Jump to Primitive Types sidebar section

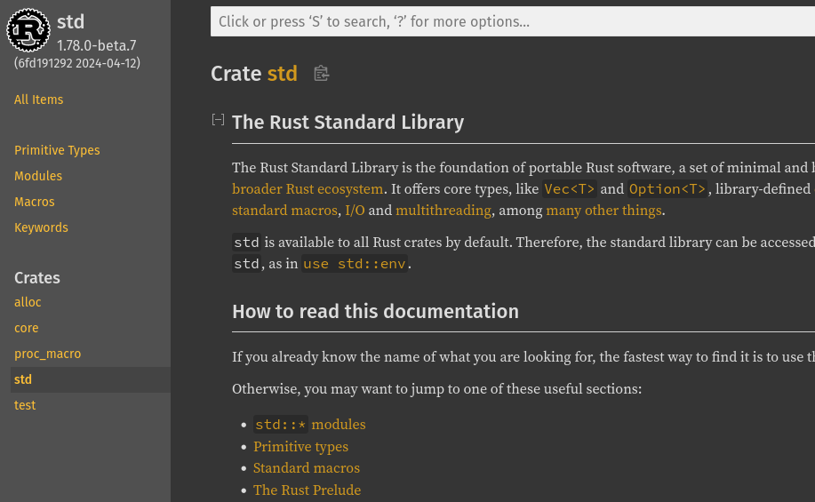point(57,150)
